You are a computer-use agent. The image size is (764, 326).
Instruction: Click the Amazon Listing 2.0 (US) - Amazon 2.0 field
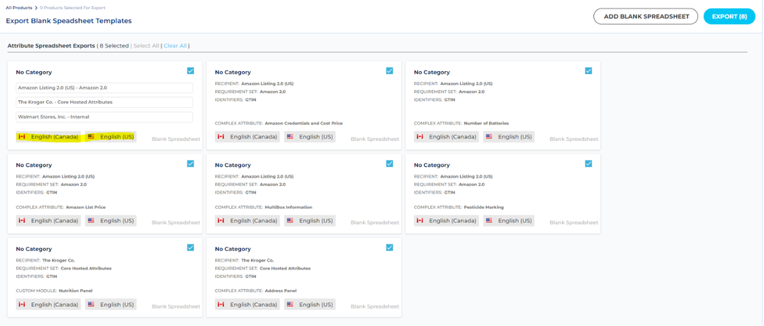pos(104,88)
